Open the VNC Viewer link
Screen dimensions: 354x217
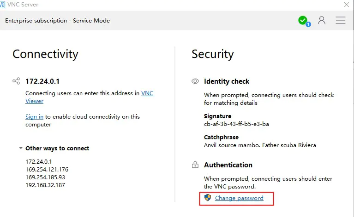(90, 97)
